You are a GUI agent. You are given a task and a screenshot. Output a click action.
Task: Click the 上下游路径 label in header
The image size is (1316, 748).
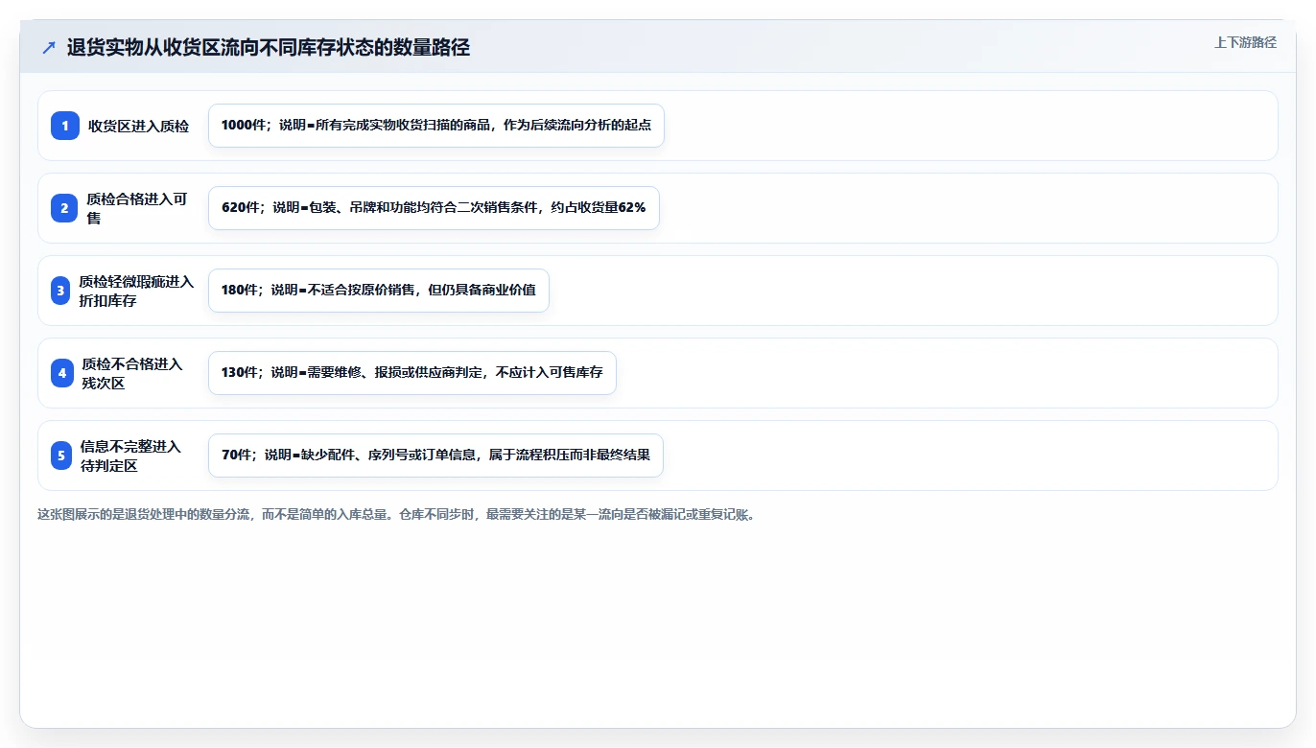(1245, 42)
